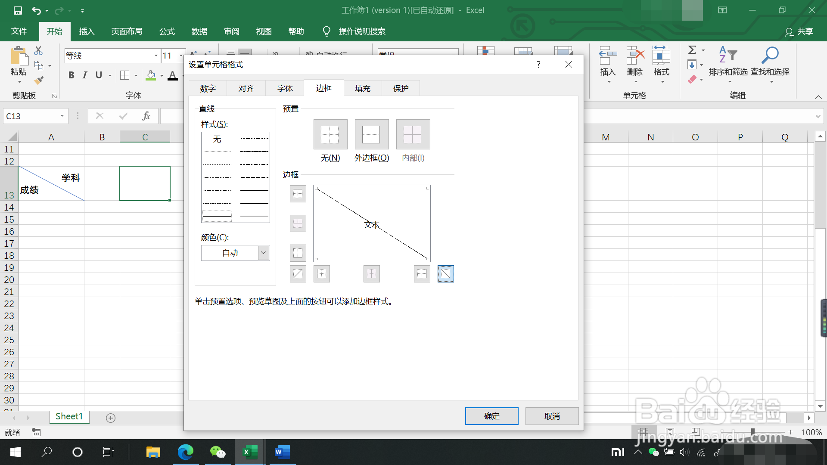827x465 pixels.
Task: Open the font name dropdown
Action: click(156, 56)
